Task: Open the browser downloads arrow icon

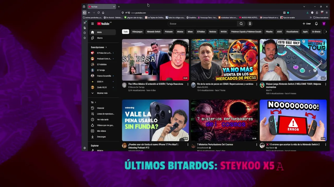Action: (x=307, y=13)
